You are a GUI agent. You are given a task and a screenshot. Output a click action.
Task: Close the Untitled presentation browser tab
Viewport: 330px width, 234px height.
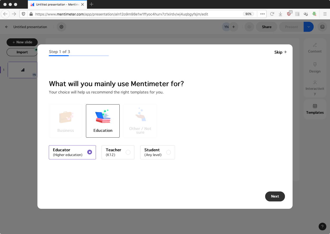pos(82,4)
